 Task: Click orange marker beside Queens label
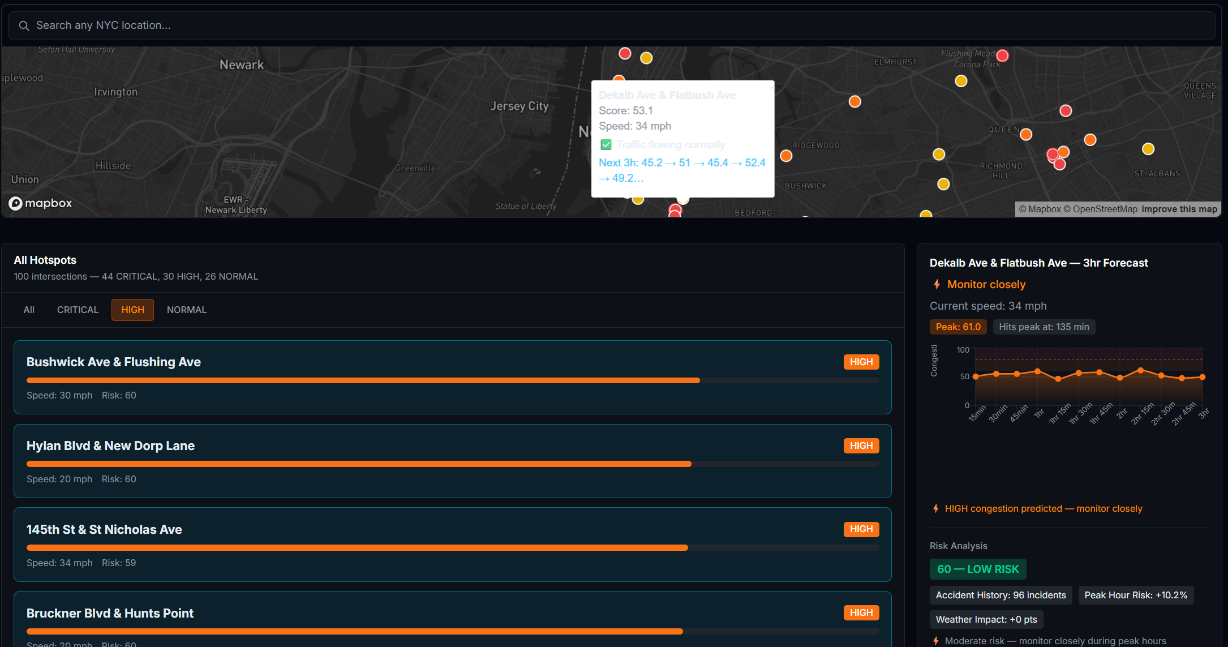point(1026,134)
